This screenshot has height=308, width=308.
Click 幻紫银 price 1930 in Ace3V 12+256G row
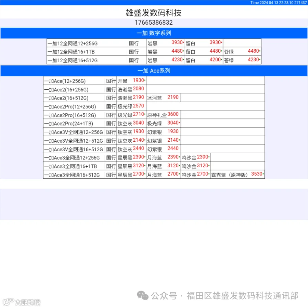point(173,132)
